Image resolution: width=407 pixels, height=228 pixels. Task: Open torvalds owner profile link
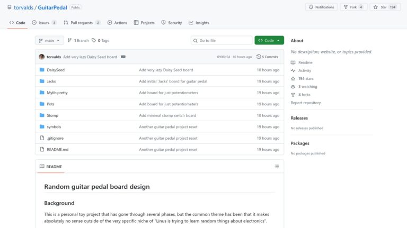point(23,7)
